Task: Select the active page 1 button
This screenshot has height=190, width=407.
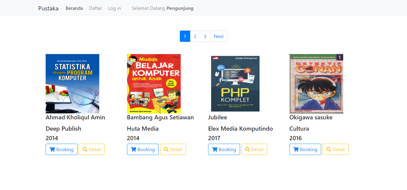Action: tap(185, 37)
